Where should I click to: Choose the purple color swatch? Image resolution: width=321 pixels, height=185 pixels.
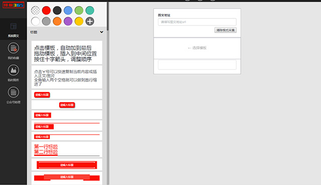click(68, 21)
